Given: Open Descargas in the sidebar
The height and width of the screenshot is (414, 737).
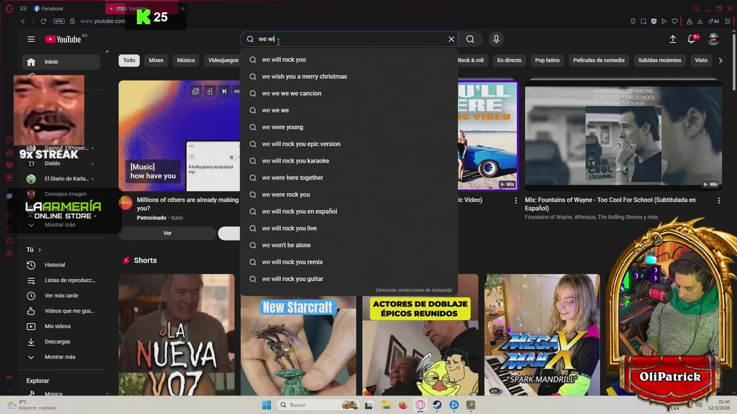Looking at the screenshot, I should (61, 342).
